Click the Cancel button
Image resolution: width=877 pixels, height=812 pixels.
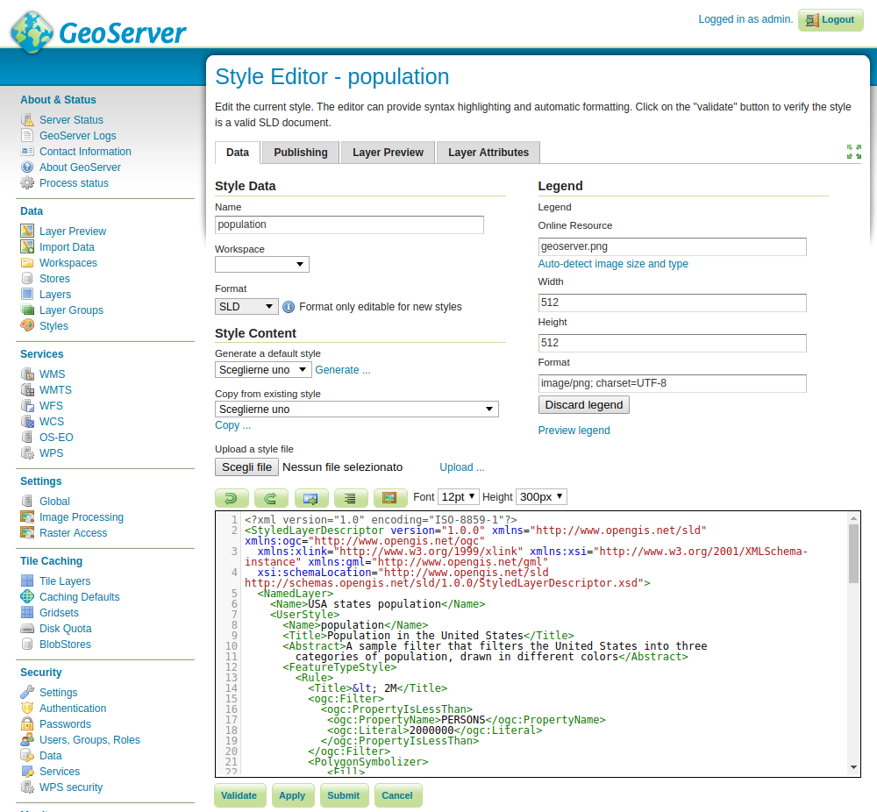pos(397,795)
